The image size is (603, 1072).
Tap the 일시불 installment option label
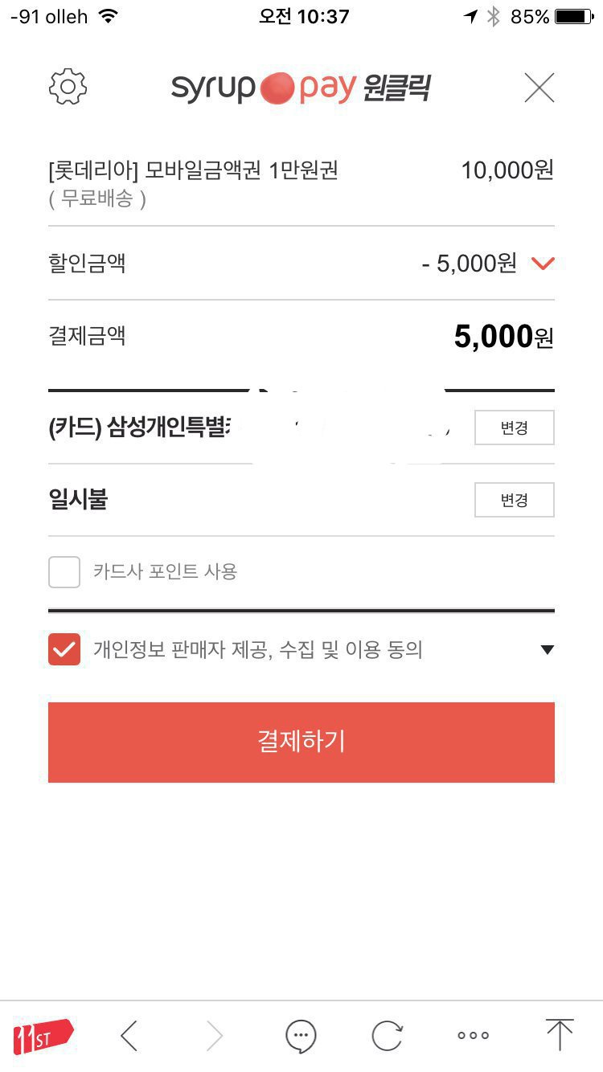tap(78, 500)
